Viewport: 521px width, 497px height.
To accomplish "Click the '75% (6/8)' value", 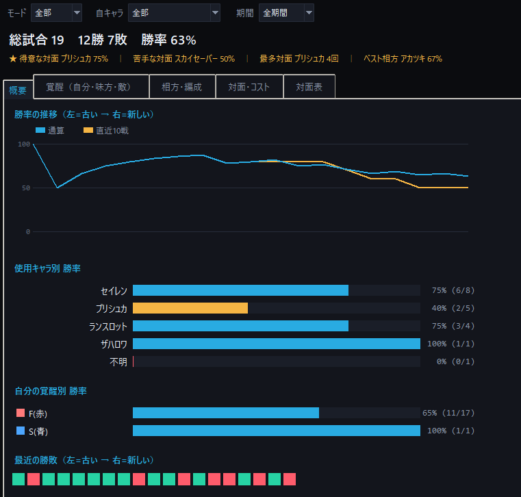I will coord(453,290).
